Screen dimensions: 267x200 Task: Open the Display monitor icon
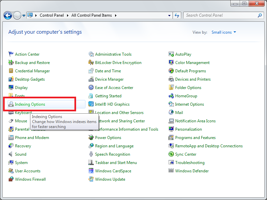click(x=11, y=87)
